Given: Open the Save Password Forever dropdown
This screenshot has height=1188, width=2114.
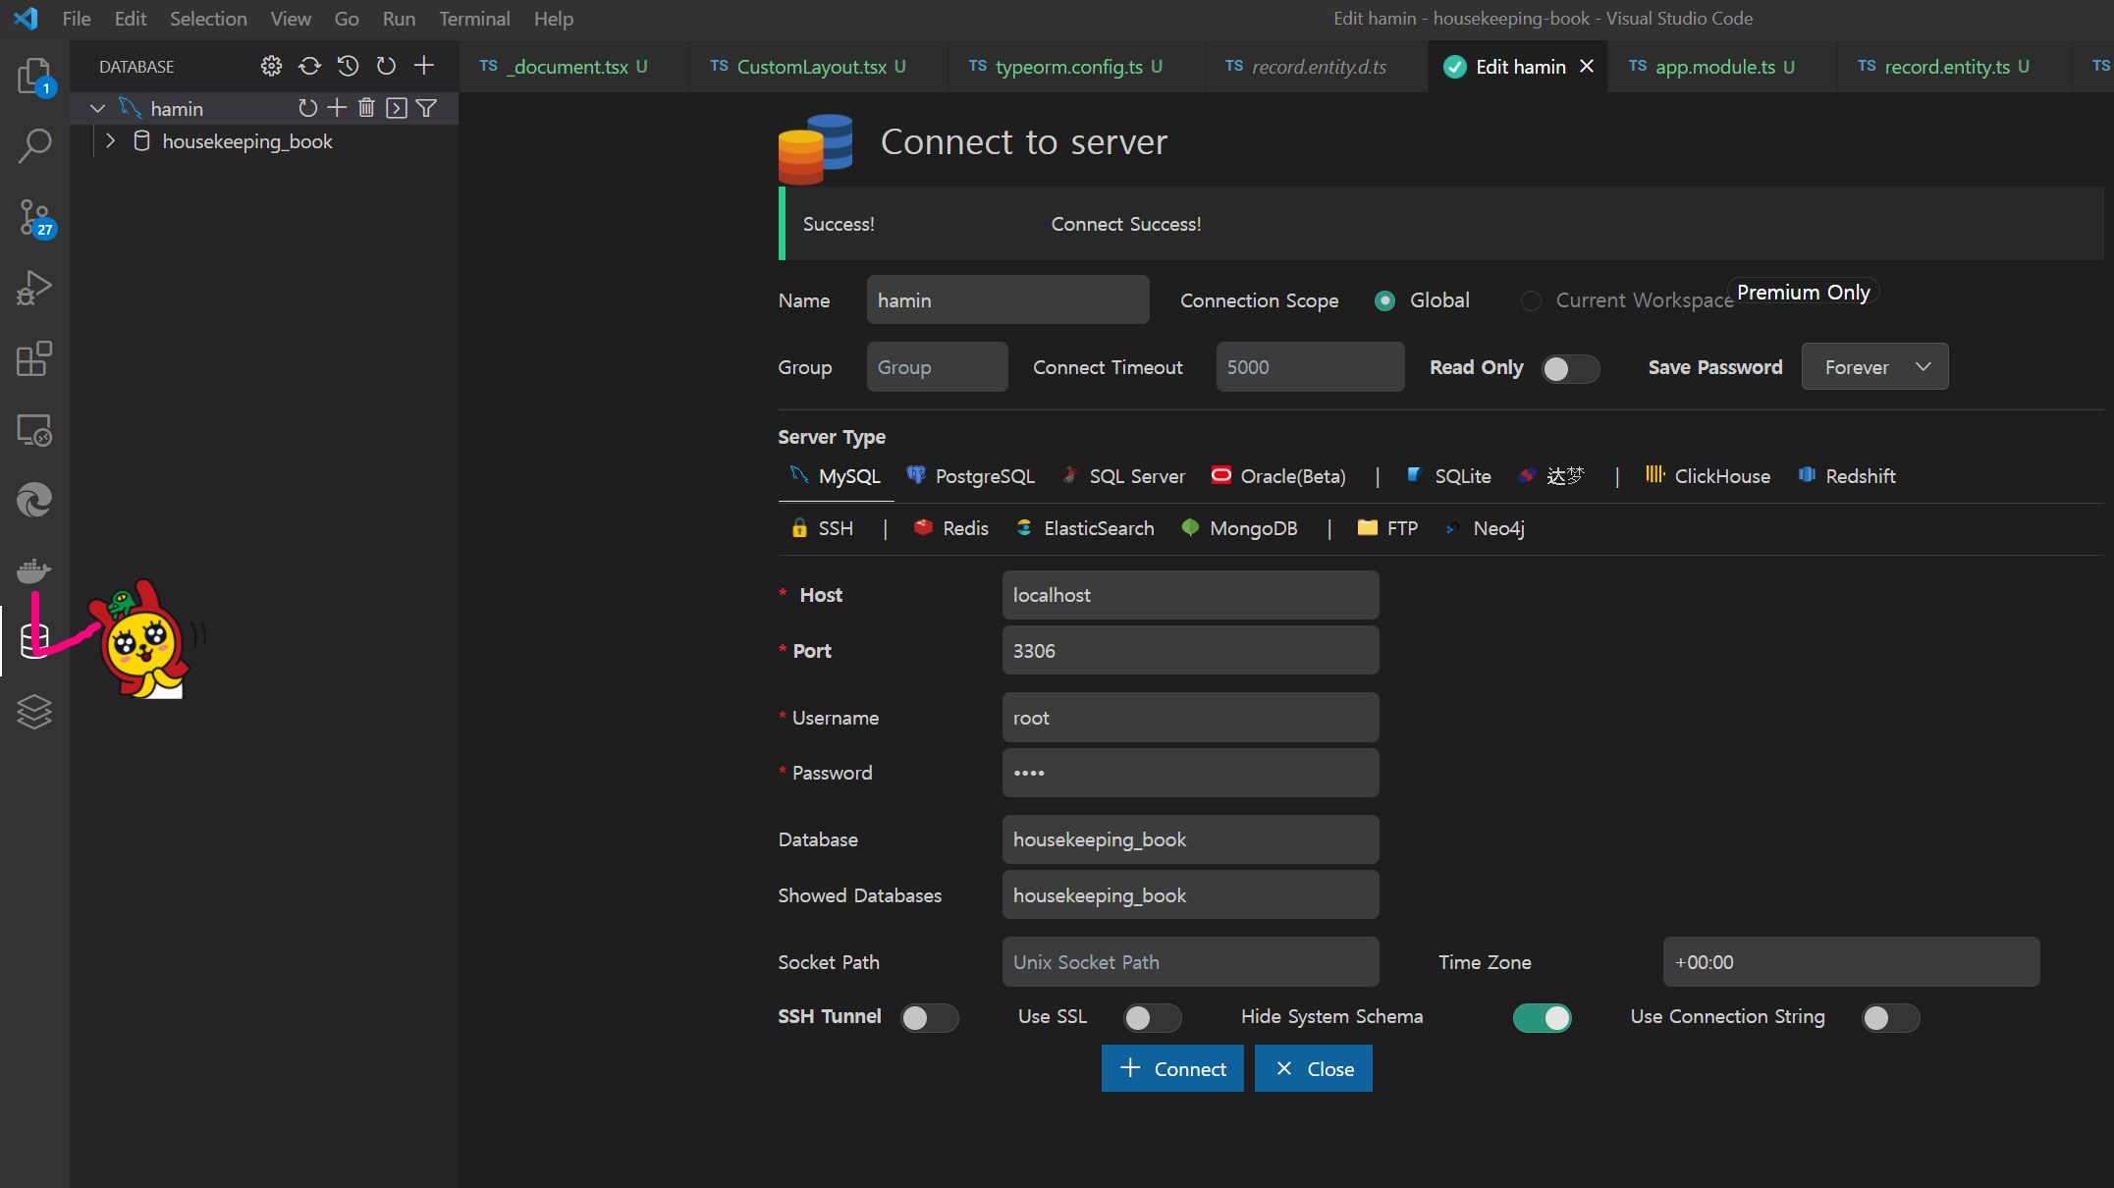Looking at the screenshot, I should 1874,366.
